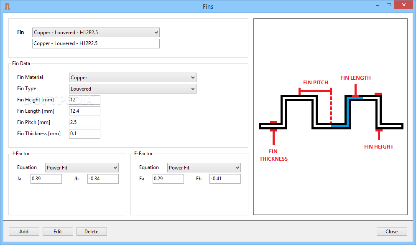The image size is (416, 245).
Task: Click the FIN PITCH label in diagram
Action: click(x=315, y=83)
